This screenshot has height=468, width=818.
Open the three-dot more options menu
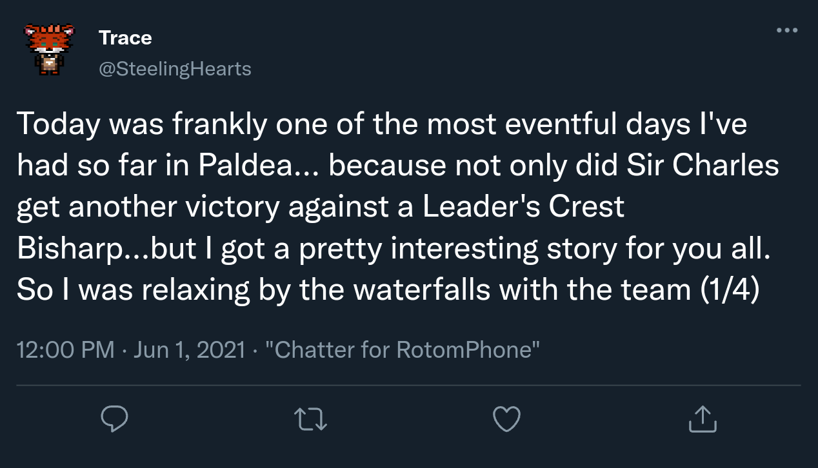[787, 30]
